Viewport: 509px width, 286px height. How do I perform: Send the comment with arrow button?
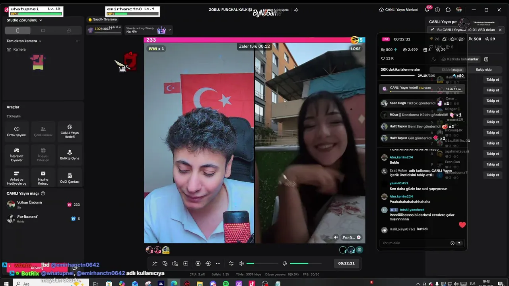pyautogui.click(x=459, y=243)
